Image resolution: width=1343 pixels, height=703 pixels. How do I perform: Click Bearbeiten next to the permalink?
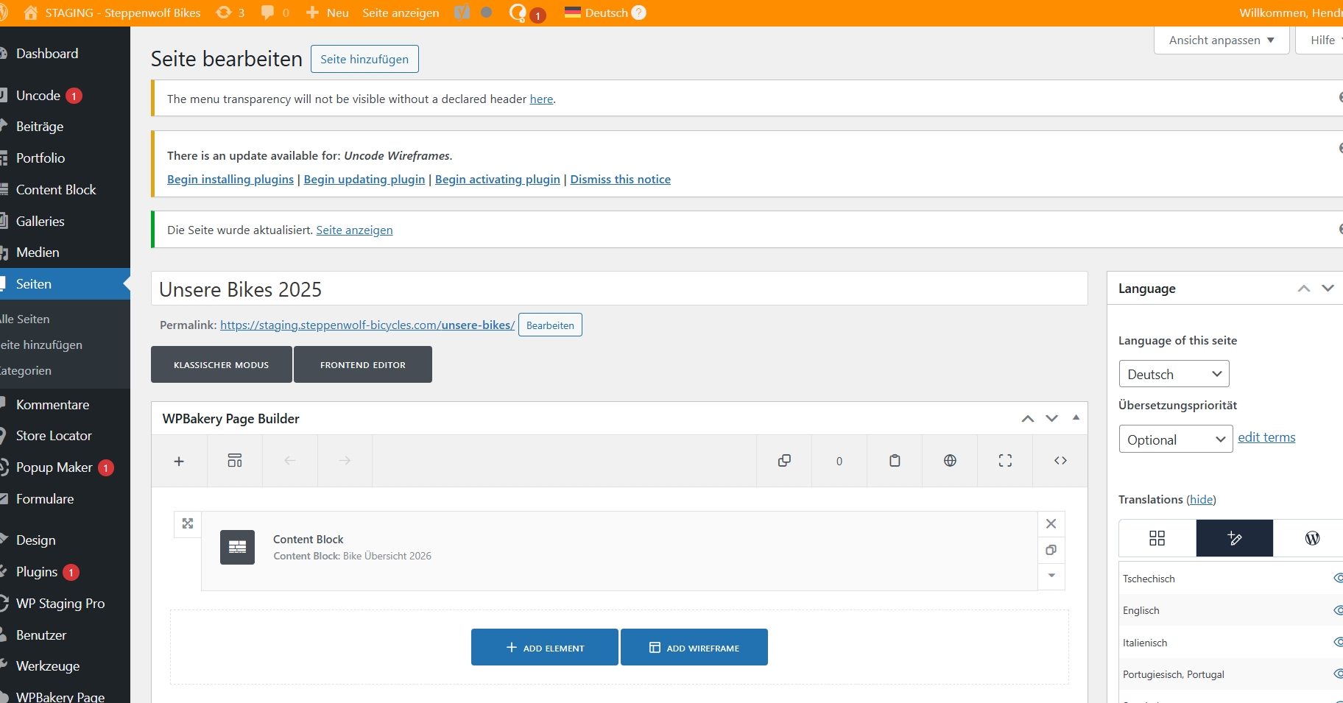[x=550, y=325]
